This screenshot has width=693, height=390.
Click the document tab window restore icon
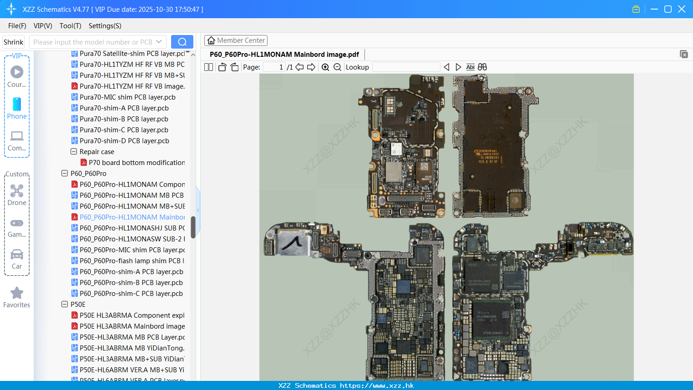684,54
